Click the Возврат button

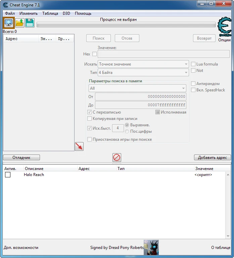pyautogui.click(x=204, y=38)
